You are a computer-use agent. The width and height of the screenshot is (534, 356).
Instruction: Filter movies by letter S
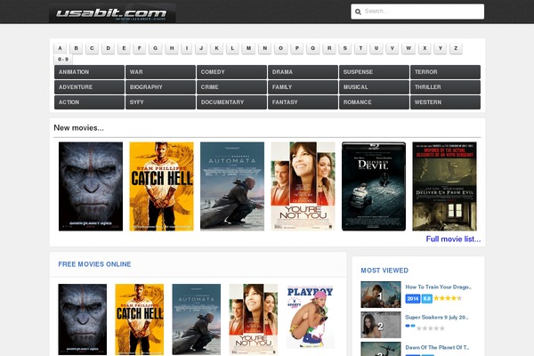pyautogui.click(x=345, y=48)
